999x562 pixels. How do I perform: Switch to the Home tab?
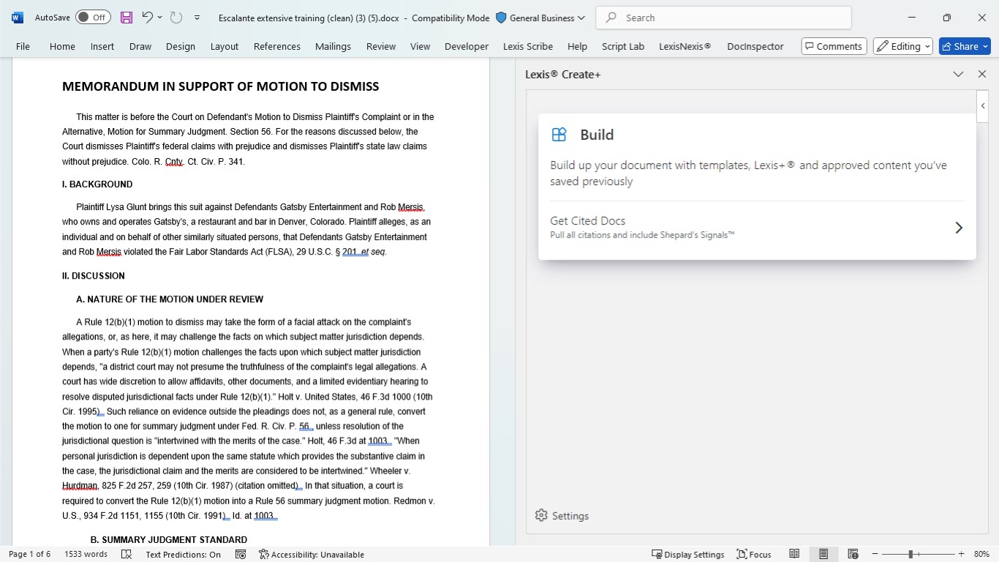point(62,46)
